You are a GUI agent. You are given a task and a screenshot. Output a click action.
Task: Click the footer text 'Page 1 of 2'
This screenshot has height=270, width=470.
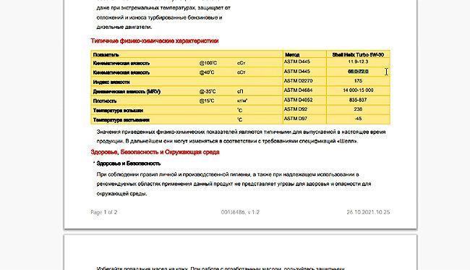pyautogui.click(x=103, y=212)
